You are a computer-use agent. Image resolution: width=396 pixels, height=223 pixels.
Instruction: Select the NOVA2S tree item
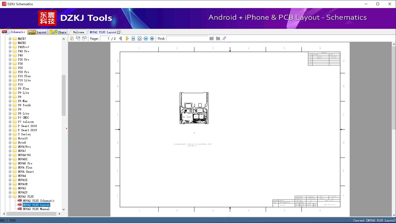[23, 192]
